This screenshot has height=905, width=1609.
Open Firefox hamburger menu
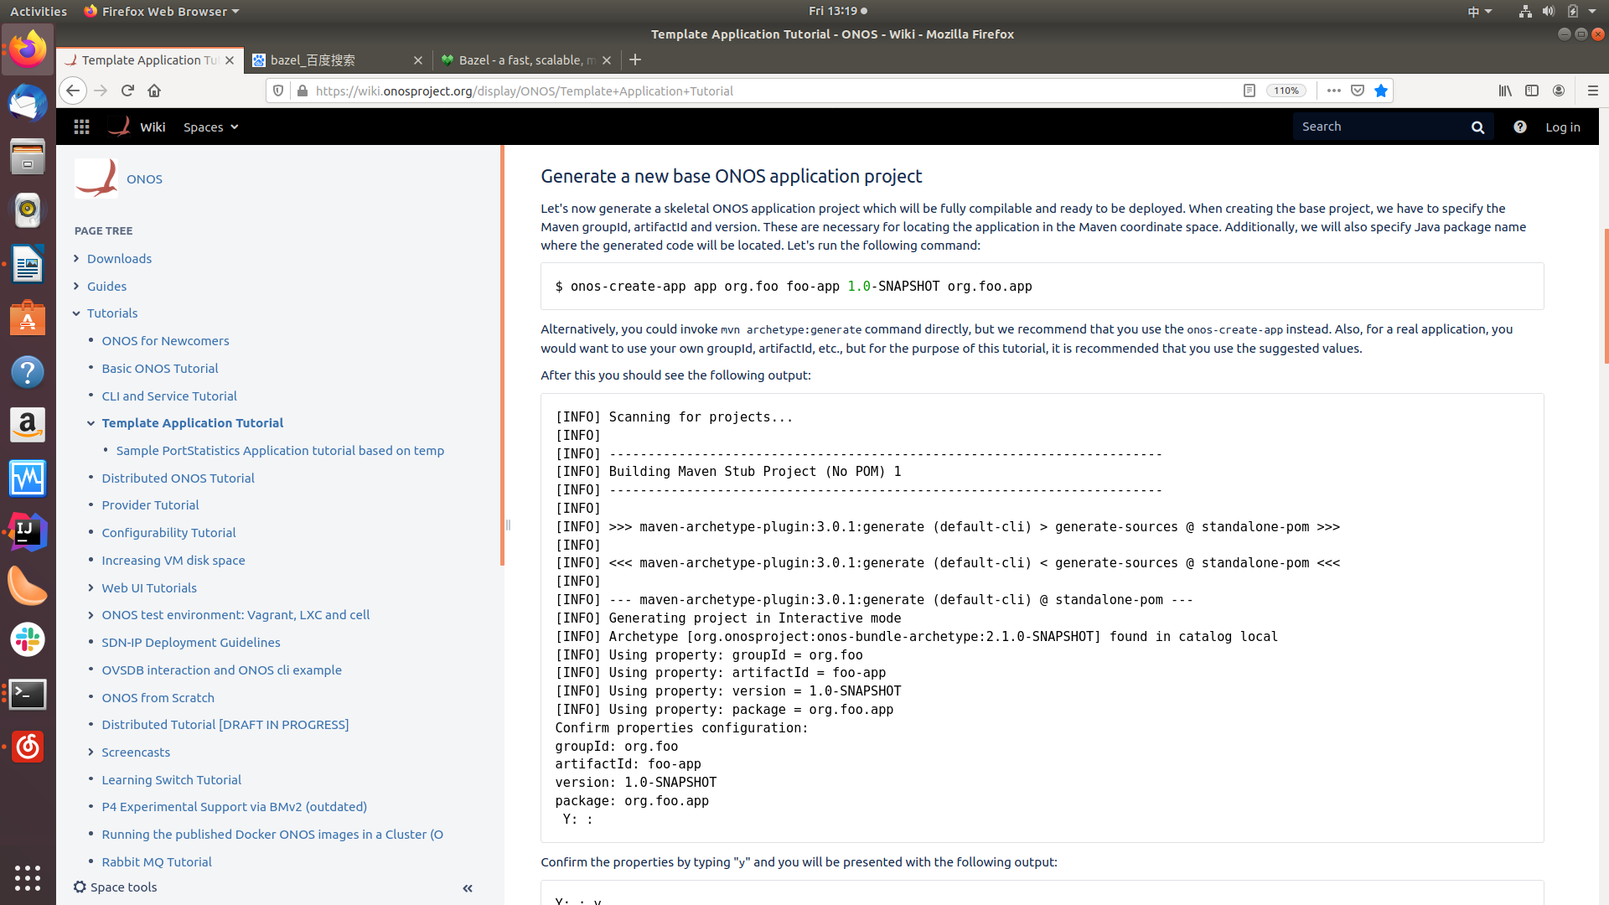click(x=1592, y=90)
